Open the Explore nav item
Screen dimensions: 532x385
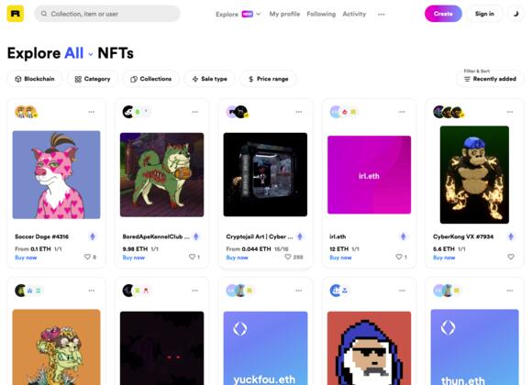tap(227, 15)
